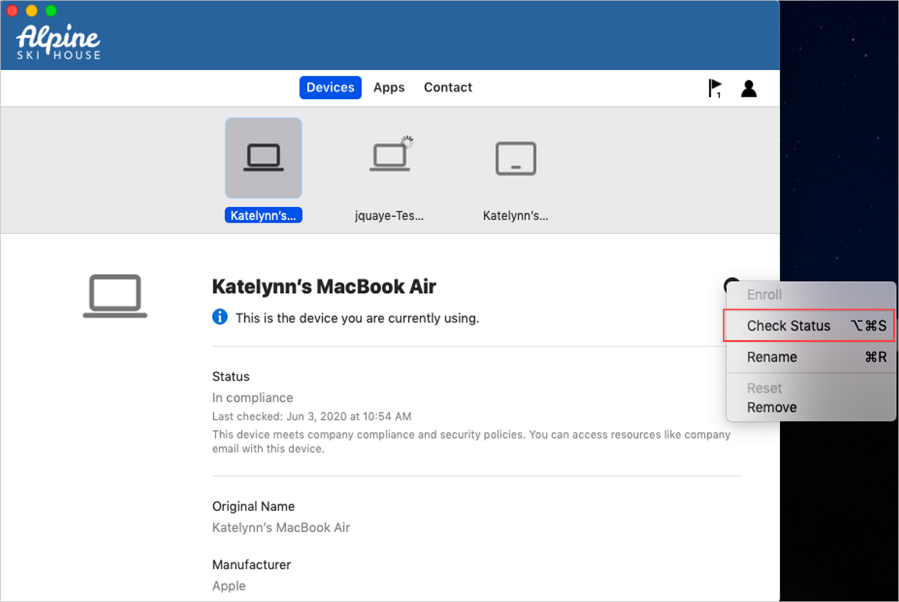
Task: Click the Manufacturer label
Action: (251, 565)
